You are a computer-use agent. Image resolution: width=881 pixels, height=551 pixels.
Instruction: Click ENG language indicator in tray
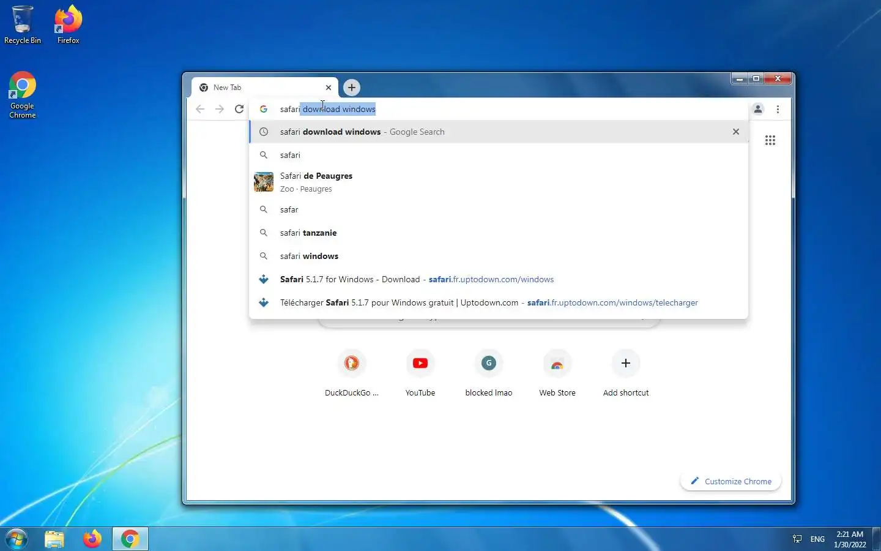[x=817, y=539]
